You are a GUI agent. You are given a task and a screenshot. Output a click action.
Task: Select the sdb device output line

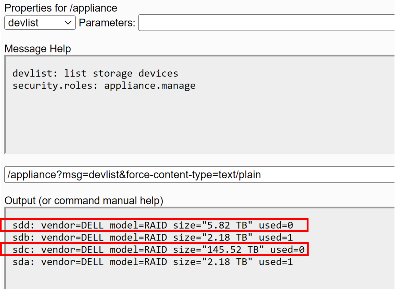pos(152,237)
